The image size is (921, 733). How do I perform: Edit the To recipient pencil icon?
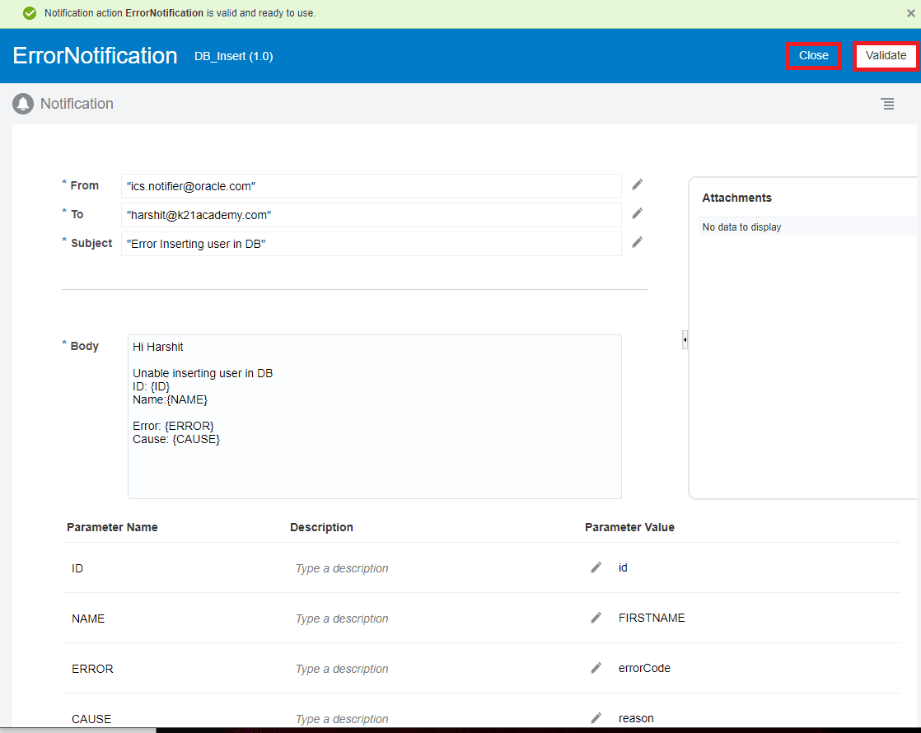[x=636, y=213]
